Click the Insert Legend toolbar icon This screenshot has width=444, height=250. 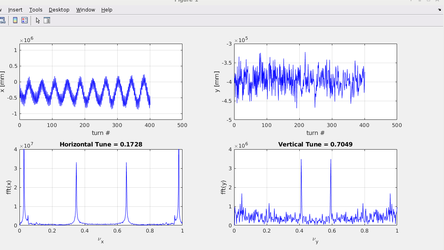[25, 20]
